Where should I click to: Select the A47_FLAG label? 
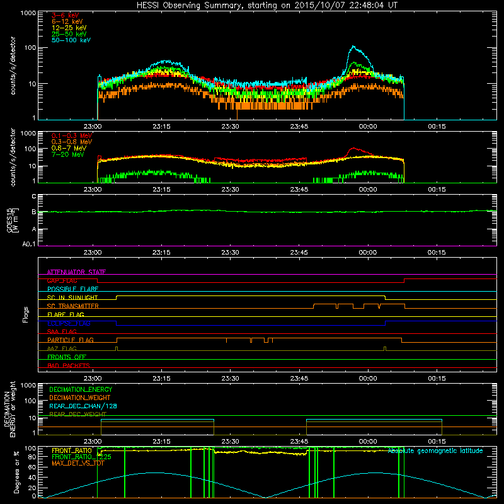tap(62, 348)
